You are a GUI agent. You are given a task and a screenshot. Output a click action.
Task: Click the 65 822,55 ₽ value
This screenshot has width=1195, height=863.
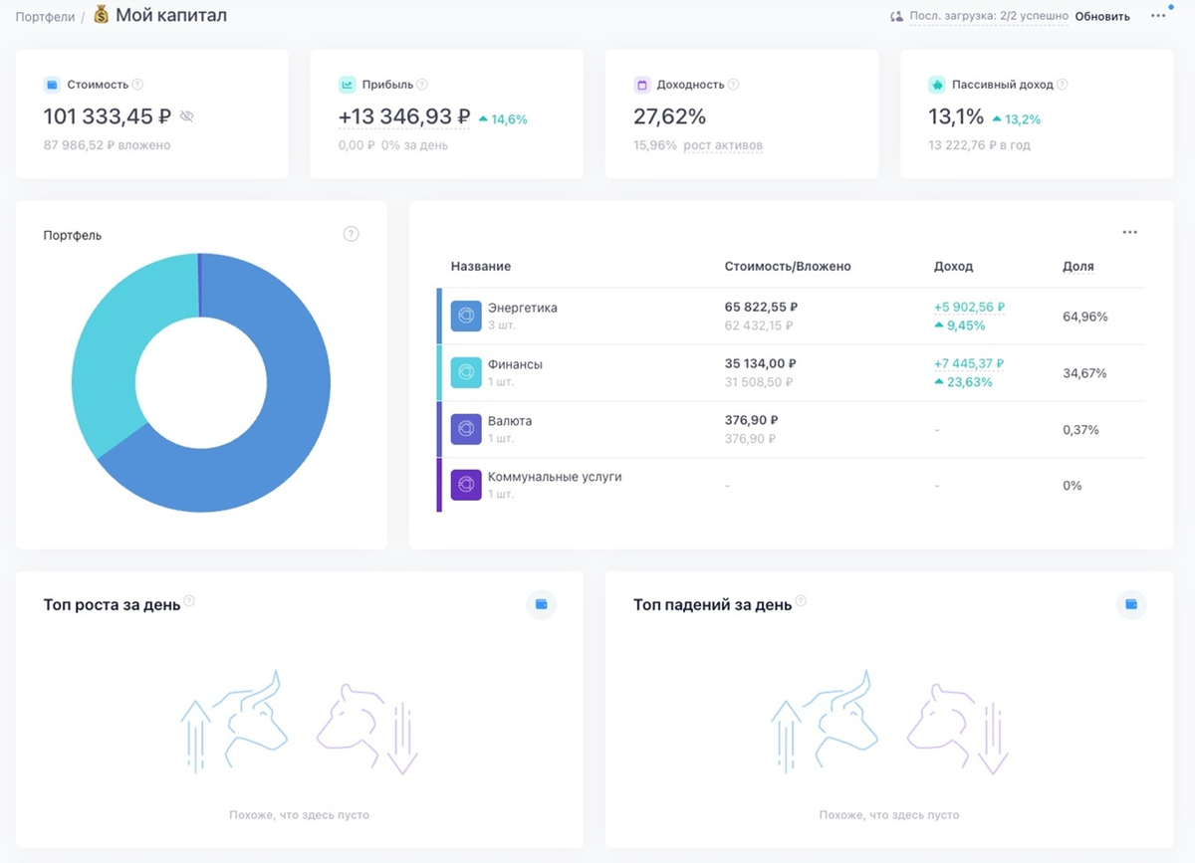coord(761,308)
